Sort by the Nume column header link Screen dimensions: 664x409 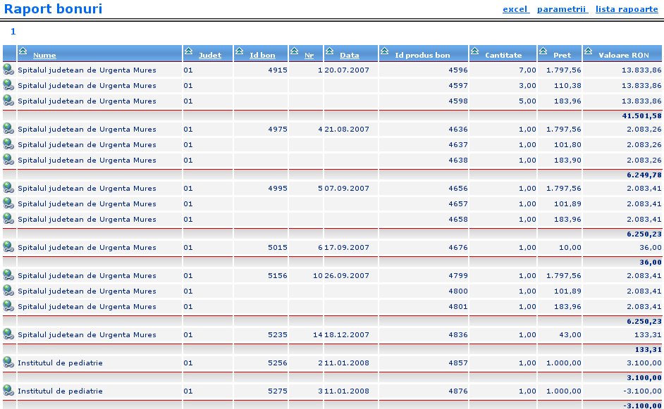pyautogui.click(x=44, y=56)
